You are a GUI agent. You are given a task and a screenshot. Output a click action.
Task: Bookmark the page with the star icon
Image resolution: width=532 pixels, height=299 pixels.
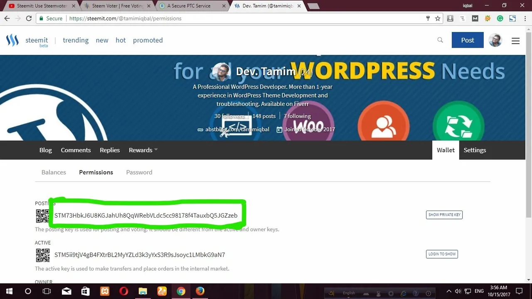tap(438, 18)
